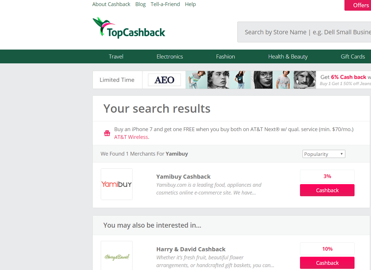Focus the Search by Store Name field
This screenshot has height=270, width=371.
304,32
